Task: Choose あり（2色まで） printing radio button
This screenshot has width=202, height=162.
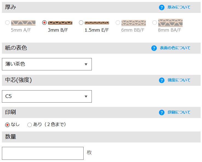Action: [x=30, y=125]
